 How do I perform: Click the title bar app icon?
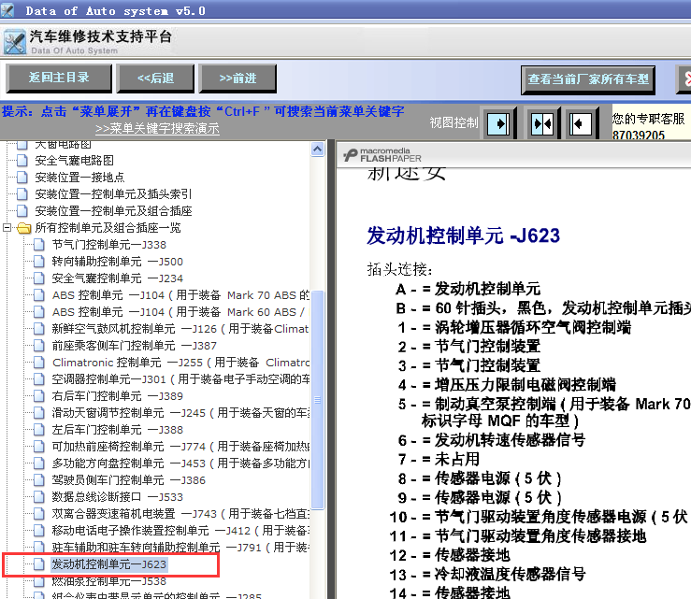click(x=7, y=10)
